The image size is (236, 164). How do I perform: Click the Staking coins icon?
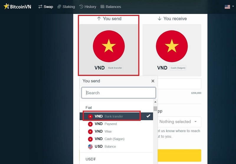point(59,7)
